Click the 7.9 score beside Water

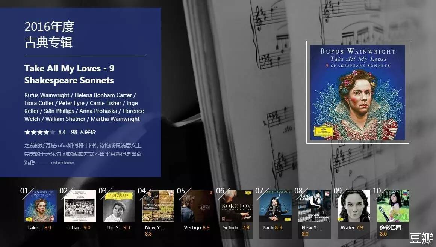tap(360, 227)
